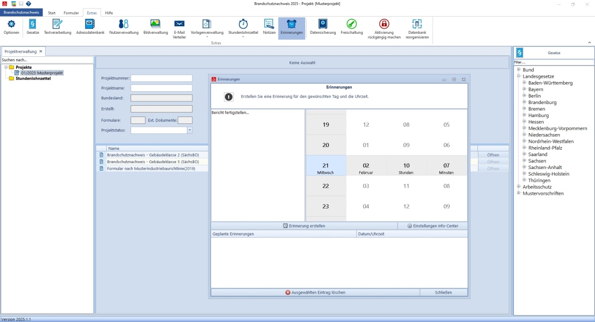Click Schließen in the Erinnerungen dialog
This screenshot has width=595, height=322.
click(443, 292)
